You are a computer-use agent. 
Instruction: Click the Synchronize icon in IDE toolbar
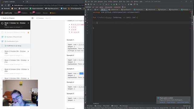91,4
